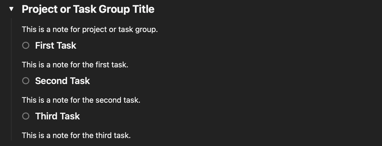Collapse the Project or Task Group disclosure triangle

pos(11,9)
